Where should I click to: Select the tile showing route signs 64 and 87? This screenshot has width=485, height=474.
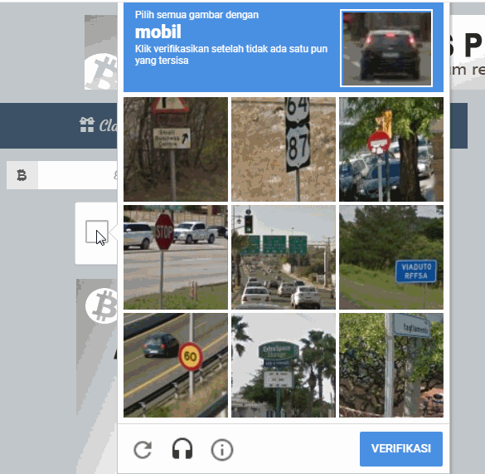point(284,149)
